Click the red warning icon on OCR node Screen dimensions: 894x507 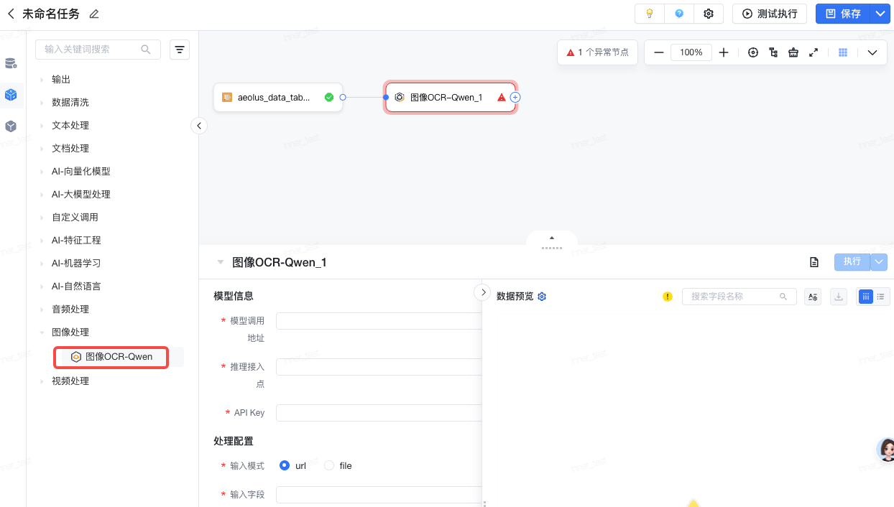502,98
